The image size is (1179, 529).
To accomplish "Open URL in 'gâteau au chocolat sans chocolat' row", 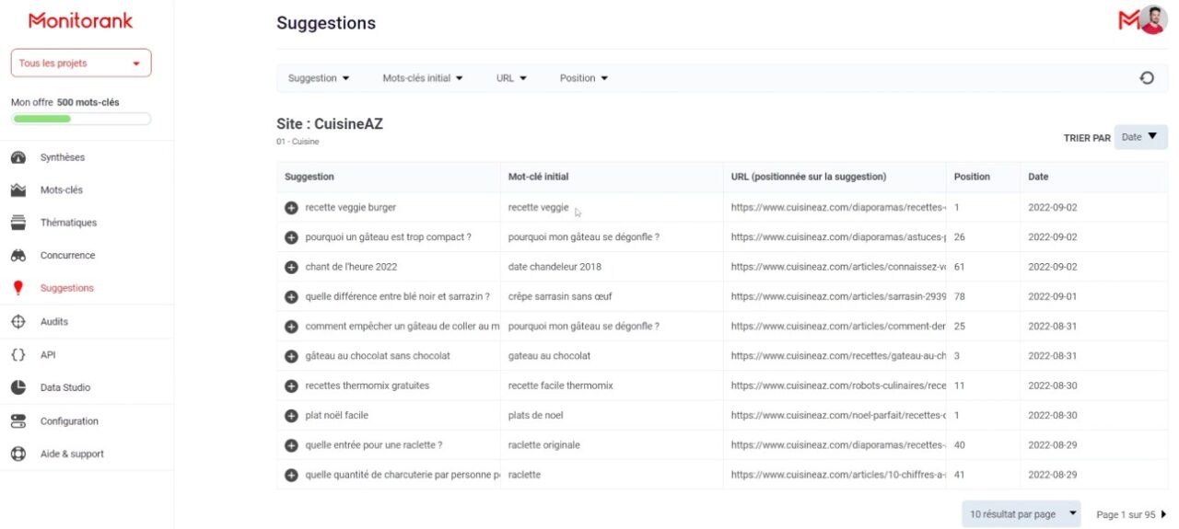I will point(838,356).
